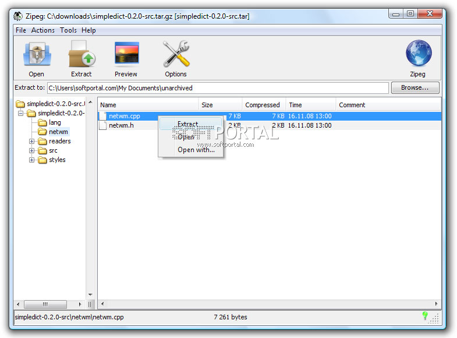Select the lang folder in tree
This screenshot has height=338, width=457.
(55, 122)
